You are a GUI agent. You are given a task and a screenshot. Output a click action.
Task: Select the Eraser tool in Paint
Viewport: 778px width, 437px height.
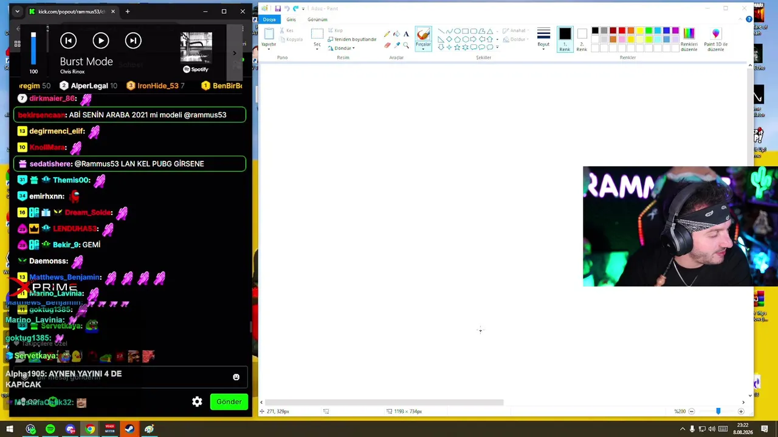coord(387,45)
